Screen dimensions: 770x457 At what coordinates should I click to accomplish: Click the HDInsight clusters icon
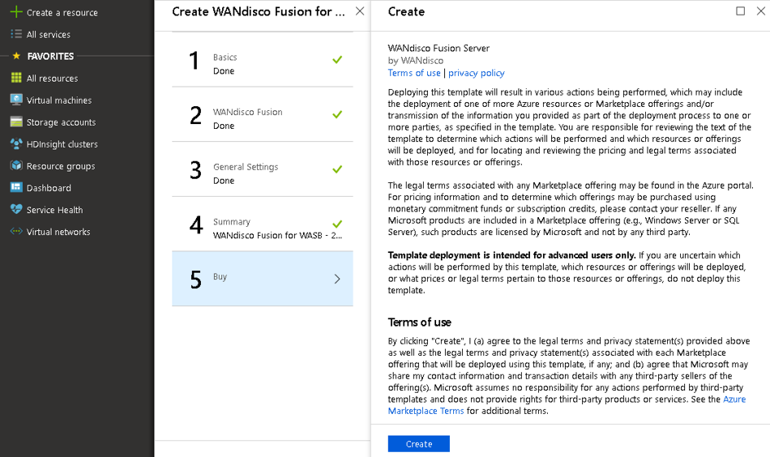pos(16,143)
